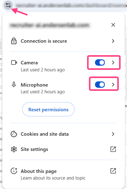The image size is (127, 189).
Task: Expand Microphone permission options chevron
Action: click(113, 84)
